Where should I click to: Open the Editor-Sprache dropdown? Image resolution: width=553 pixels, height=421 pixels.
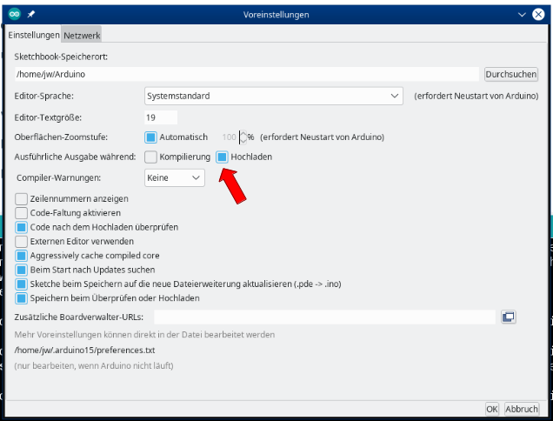coord(274,96)
